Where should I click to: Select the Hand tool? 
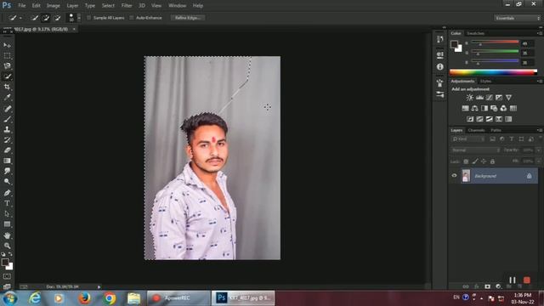point(7,235)
